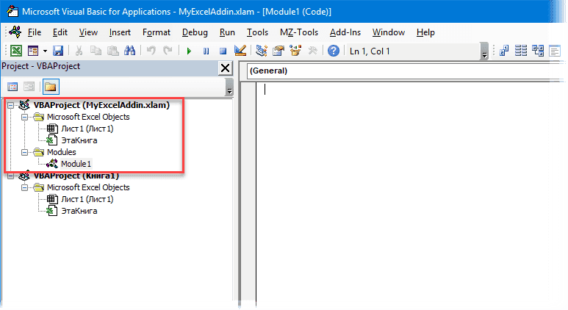The image size is (568, 310).
Task: Open the MZ-Tools menu
Action: click(x=299, y=32)
